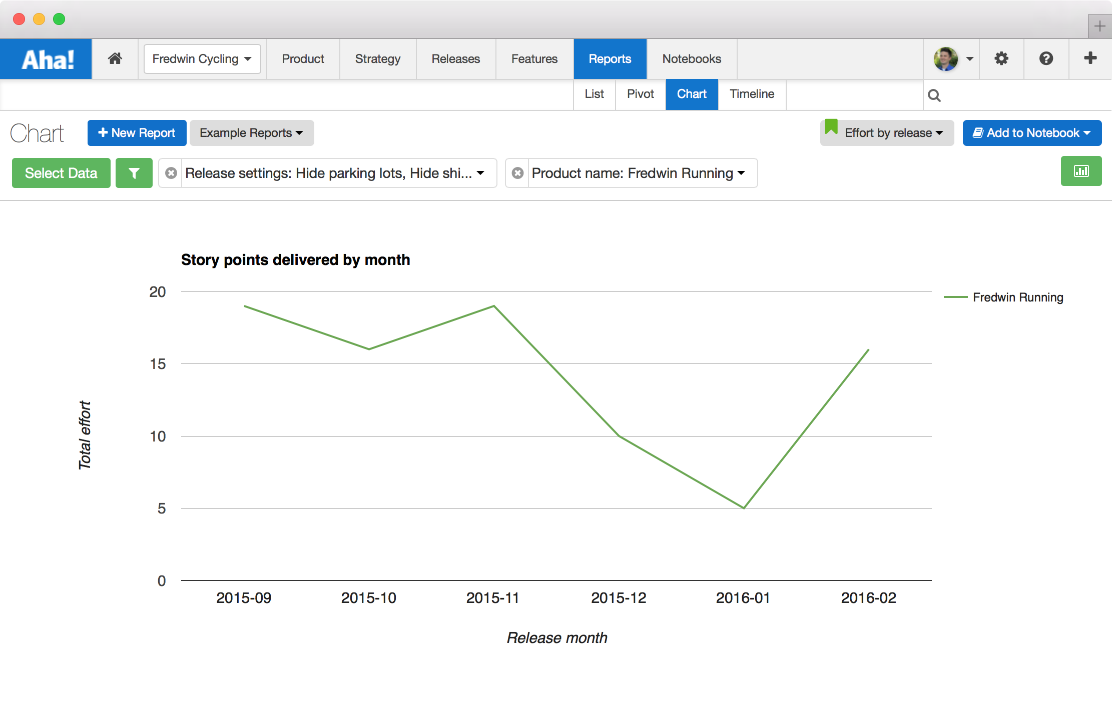Viewport: 1112px width, 719px height.
Task: Click the plus add icon in navbar
Action: pyautogui.click(x=1090, y=58)
